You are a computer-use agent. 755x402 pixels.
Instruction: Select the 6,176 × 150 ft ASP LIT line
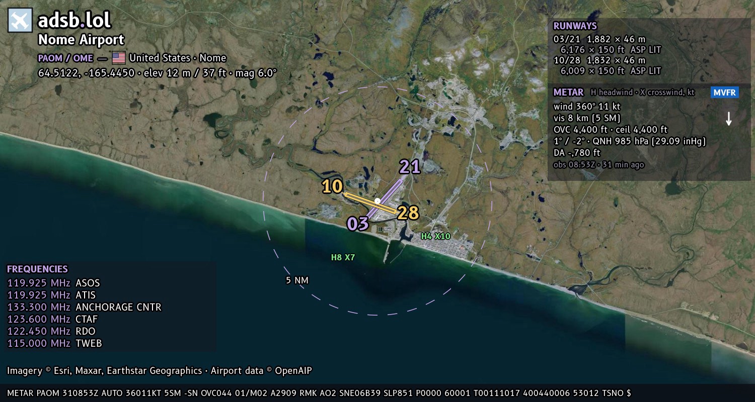[x=611, y=50]
